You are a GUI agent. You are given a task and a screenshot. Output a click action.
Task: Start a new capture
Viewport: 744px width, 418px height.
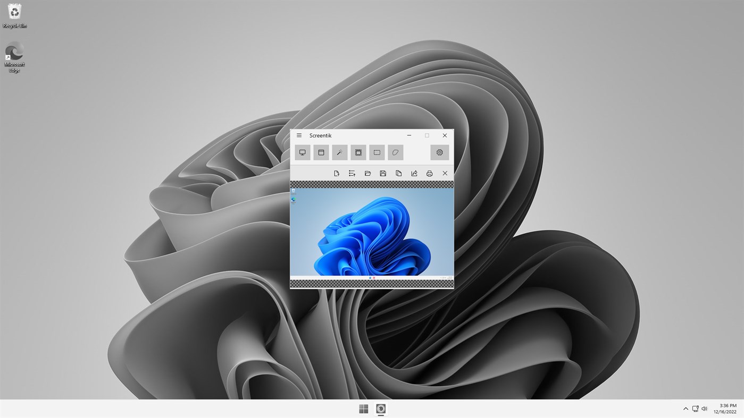336,173
